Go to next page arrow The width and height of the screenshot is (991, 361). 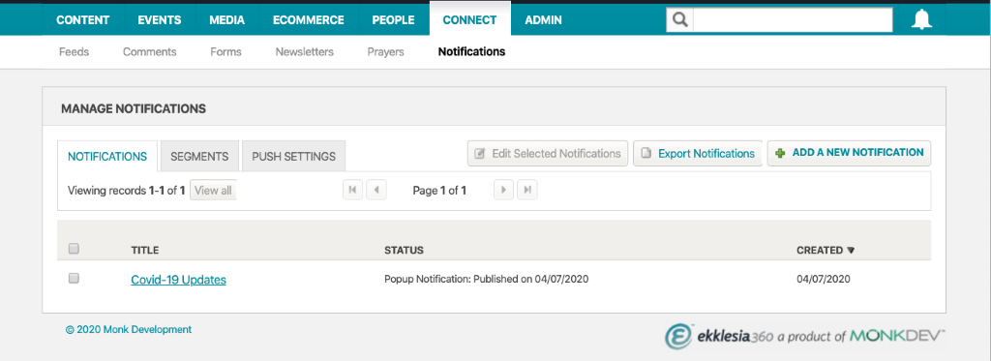click(503, 190)
